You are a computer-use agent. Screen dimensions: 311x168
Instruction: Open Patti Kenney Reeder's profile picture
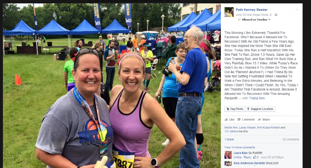pos(229,12)
